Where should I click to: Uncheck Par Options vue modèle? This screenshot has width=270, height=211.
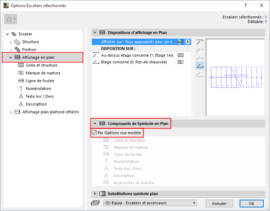[x=94, y=133]
